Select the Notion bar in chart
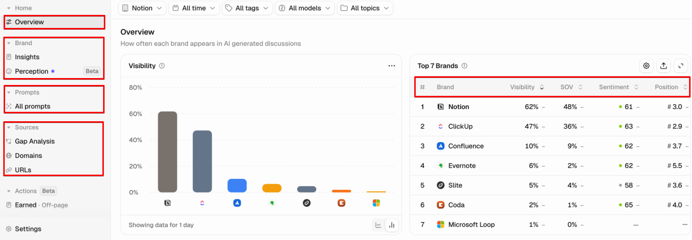 [x=167, y=152]
